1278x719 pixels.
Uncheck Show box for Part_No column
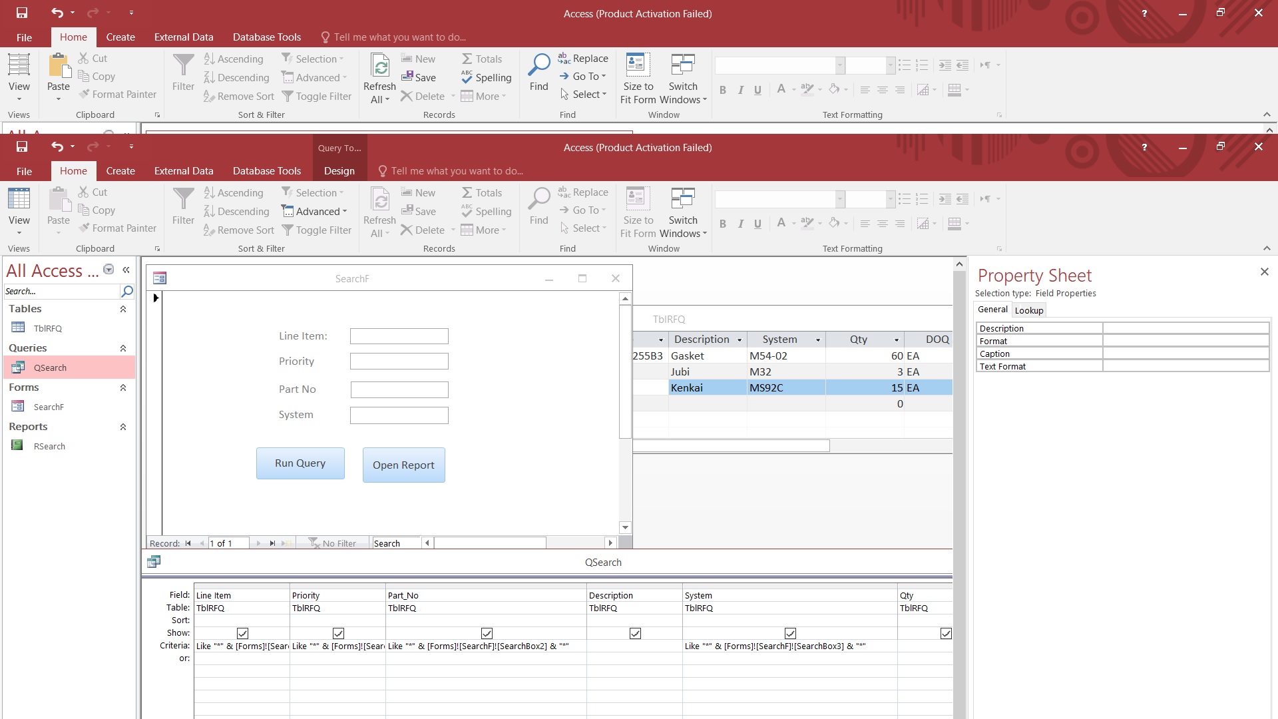pos(487,633)
